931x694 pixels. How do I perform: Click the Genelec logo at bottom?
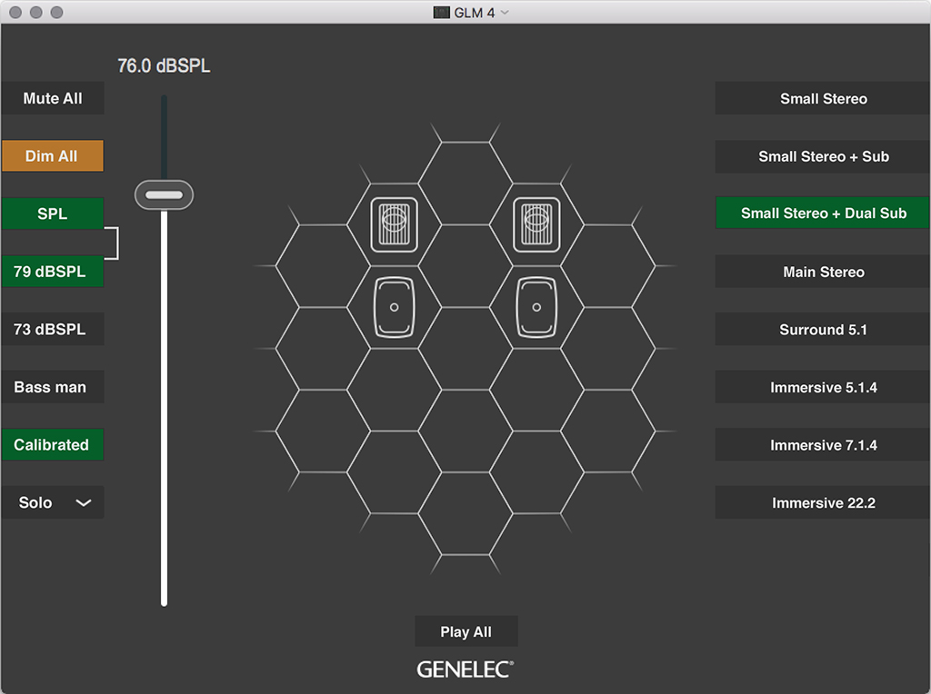(x=465, y=669)
